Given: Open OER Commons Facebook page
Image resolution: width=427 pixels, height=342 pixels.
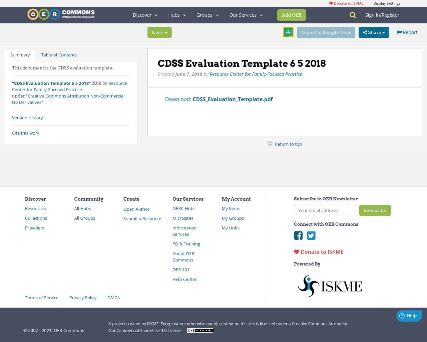Looking at the screenshot, I should point(298,235).
